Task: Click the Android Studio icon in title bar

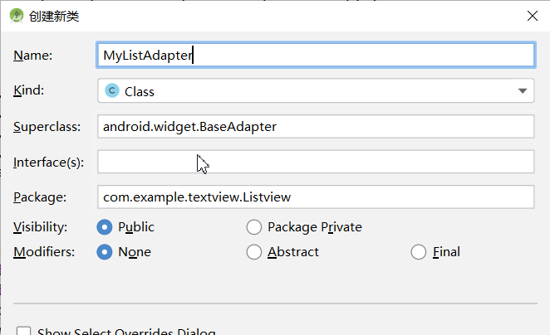Action: 16,16
